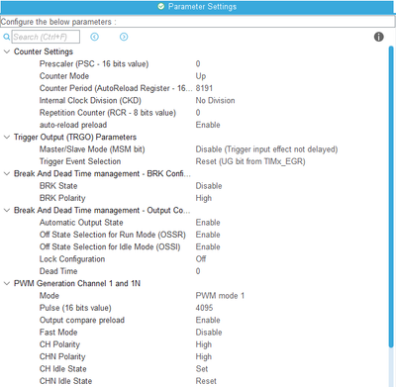The width and height of the screenshot is (396, 387).
Task: Select the Counter Mode label
Action: tap(64, 76)
